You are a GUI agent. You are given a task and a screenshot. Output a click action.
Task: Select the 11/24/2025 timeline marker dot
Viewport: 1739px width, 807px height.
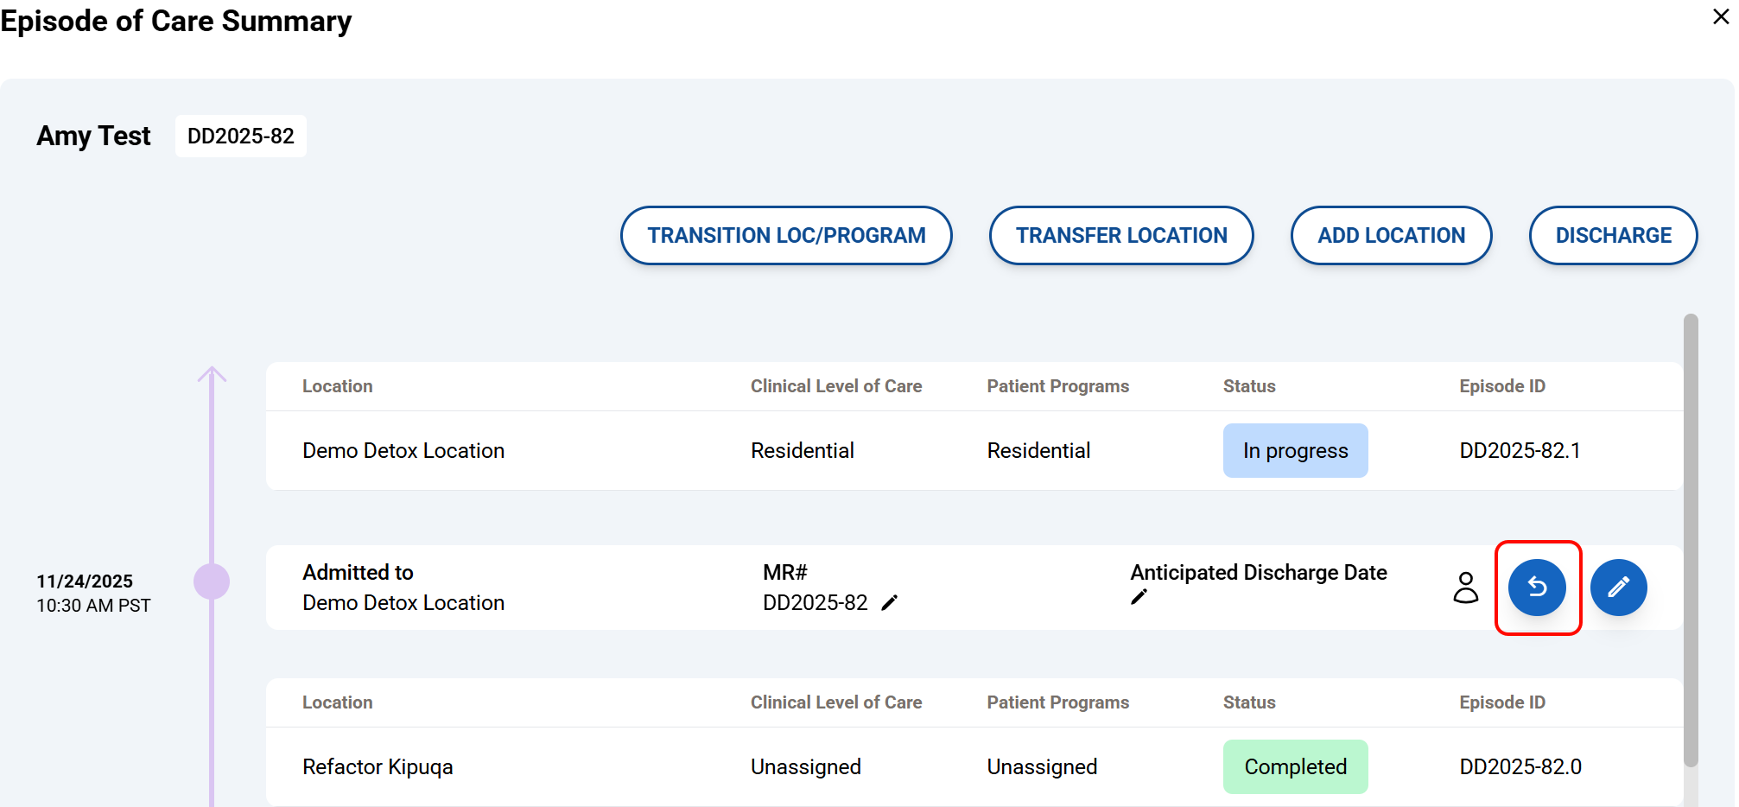[212, 581]
